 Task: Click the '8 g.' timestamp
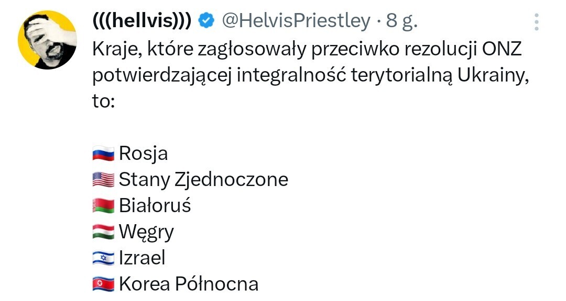pyautogui.click(x=402, y=21)
